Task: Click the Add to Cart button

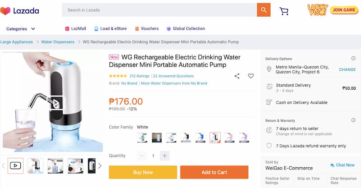Action: pyautogui.click(x=214, y=172)
